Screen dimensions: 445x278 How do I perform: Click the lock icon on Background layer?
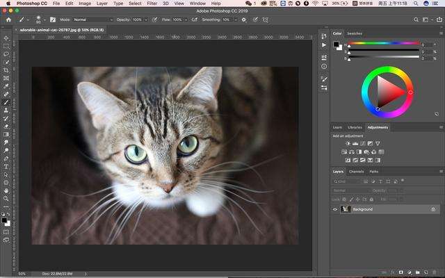tap(433, 209)
